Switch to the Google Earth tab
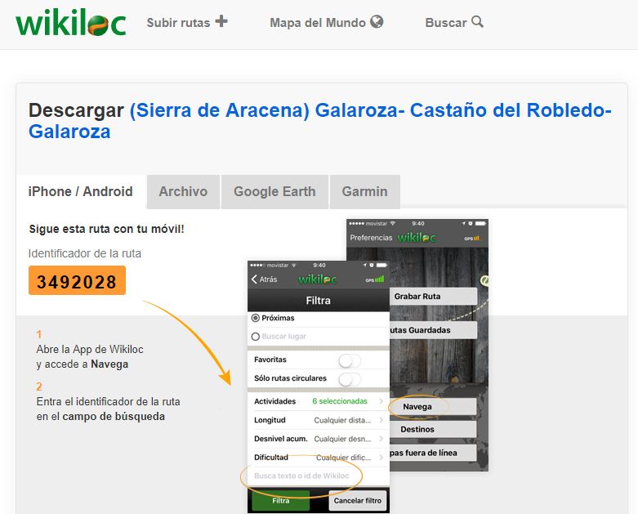The width and height of the screenshot is (638, 514). 274,192
